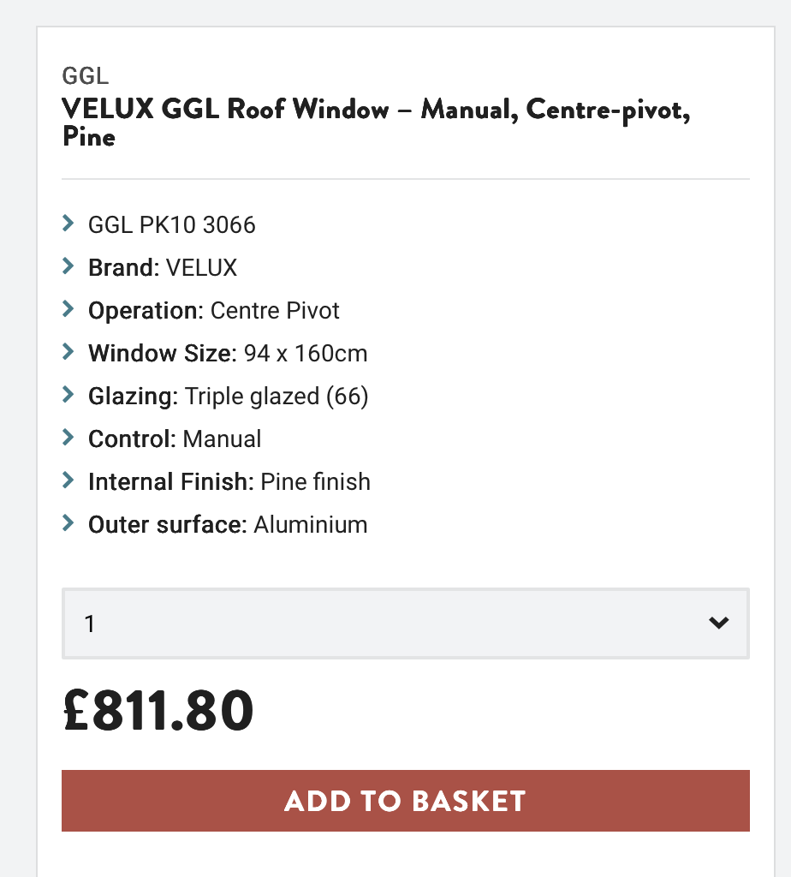The height and width of the screenshot is (877, 791).
Task: Click the Pine finish specification text
Action: click(315, 482)
